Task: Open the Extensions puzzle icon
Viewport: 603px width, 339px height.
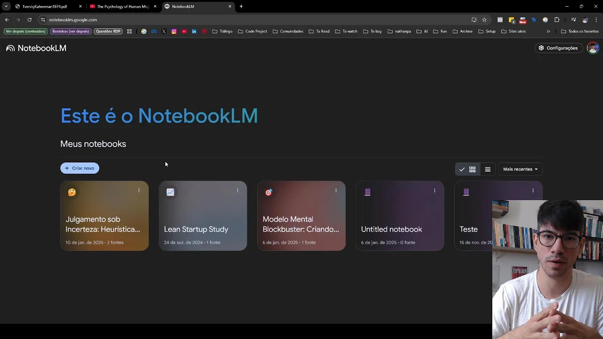Action: click(557, 20)
